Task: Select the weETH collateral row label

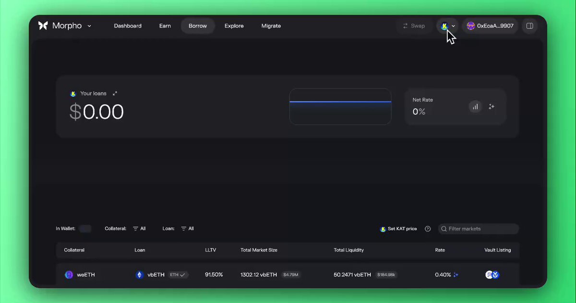Action: click(x=86, y=275)
